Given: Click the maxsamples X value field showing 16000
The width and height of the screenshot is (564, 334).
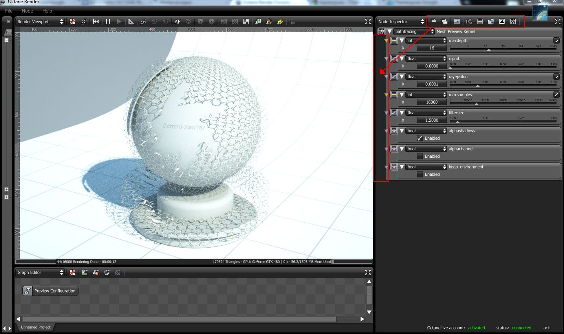Looking at the screenshot, I should (x=432, y=102).
